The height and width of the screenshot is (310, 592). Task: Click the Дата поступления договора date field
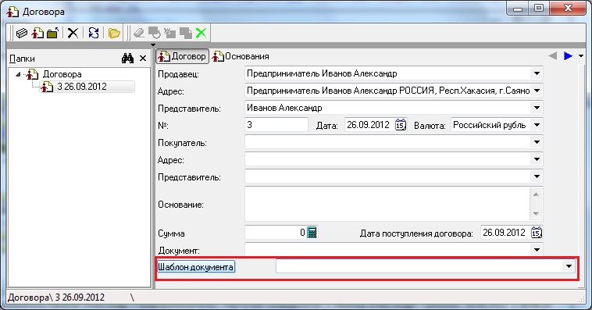click(505, 233)
